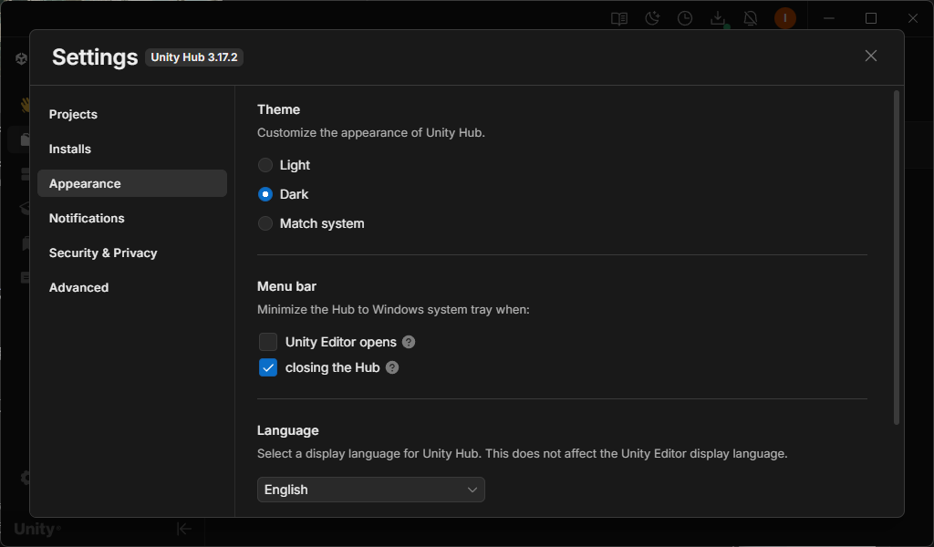
Task: Collapse the sidebar with the arrow icon
Action: tap(184, 529)
